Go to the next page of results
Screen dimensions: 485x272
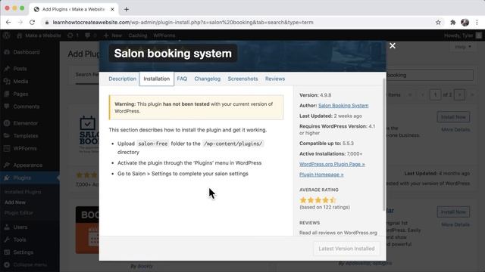459,94
